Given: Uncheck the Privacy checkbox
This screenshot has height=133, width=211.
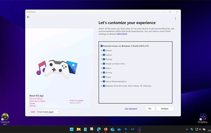Looking at the screenshot, I should (104, 77).
